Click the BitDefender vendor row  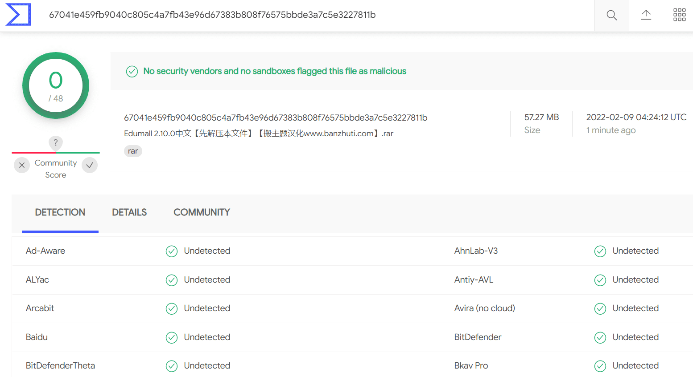pyautogui.click(x=570, y=337)
